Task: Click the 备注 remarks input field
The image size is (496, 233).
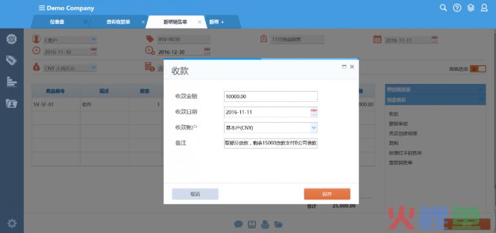Action: [271, 143]
